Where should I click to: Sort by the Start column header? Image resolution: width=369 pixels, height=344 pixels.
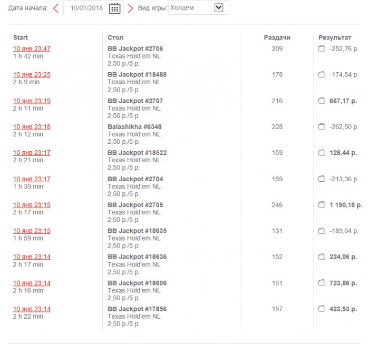(x=21, y=37)
